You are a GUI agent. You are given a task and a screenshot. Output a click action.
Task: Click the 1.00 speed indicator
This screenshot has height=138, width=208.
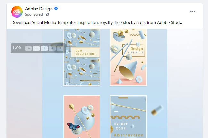click(17, 48)
